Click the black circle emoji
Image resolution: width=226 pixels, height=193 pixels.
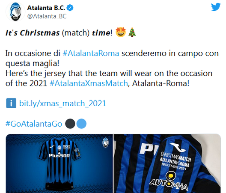[x=70, y=124]
